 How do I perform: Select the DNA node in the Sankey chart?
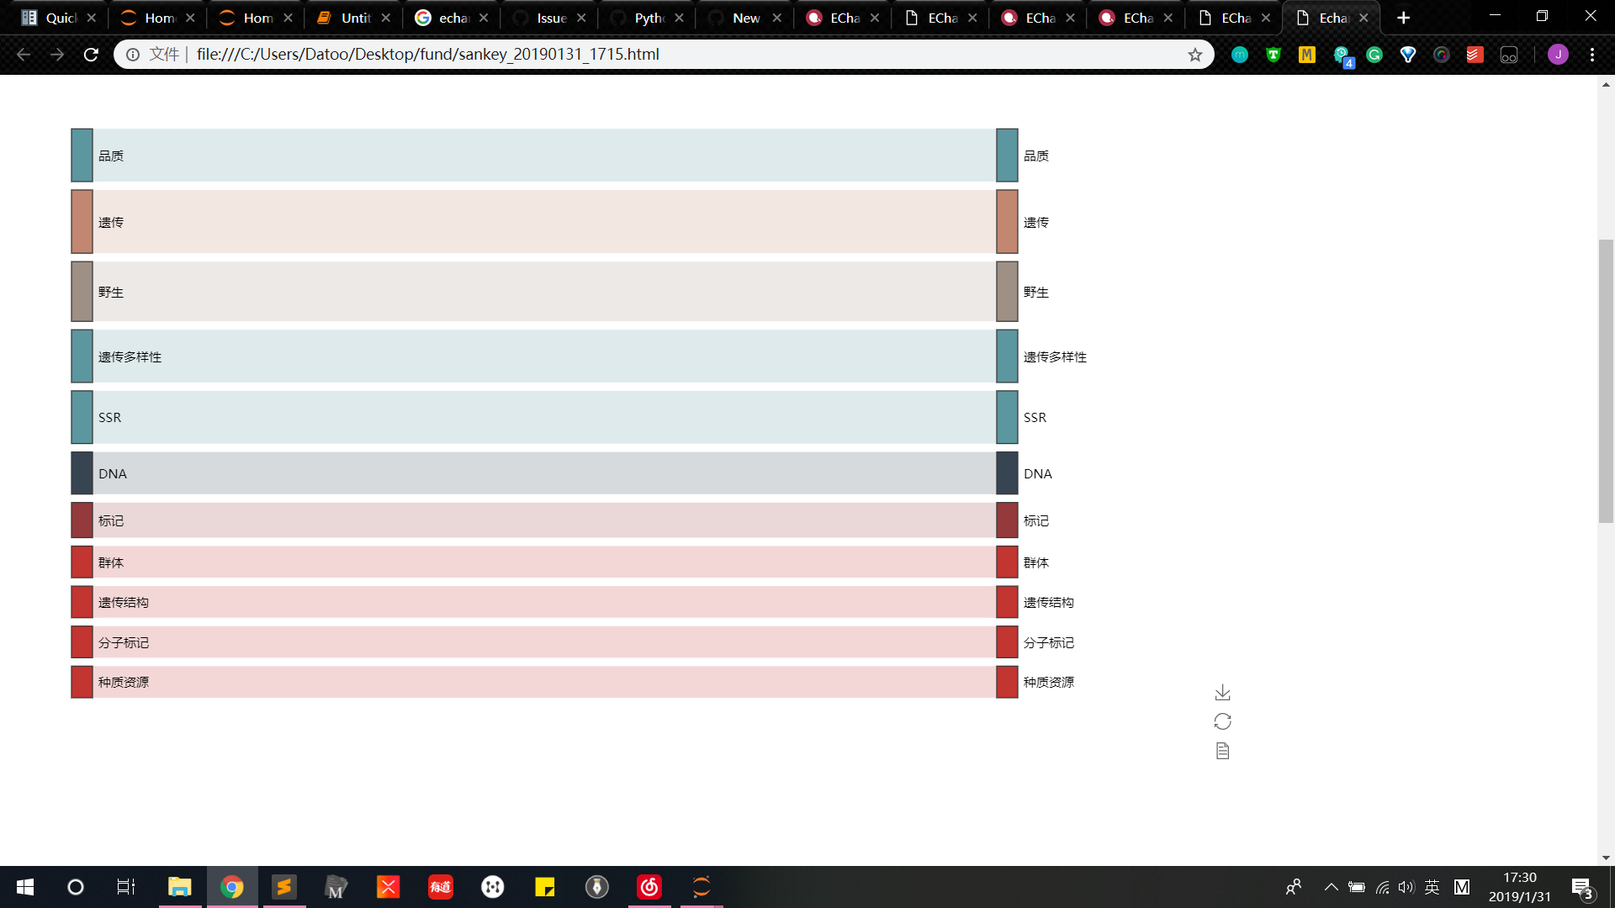[81, 472]
